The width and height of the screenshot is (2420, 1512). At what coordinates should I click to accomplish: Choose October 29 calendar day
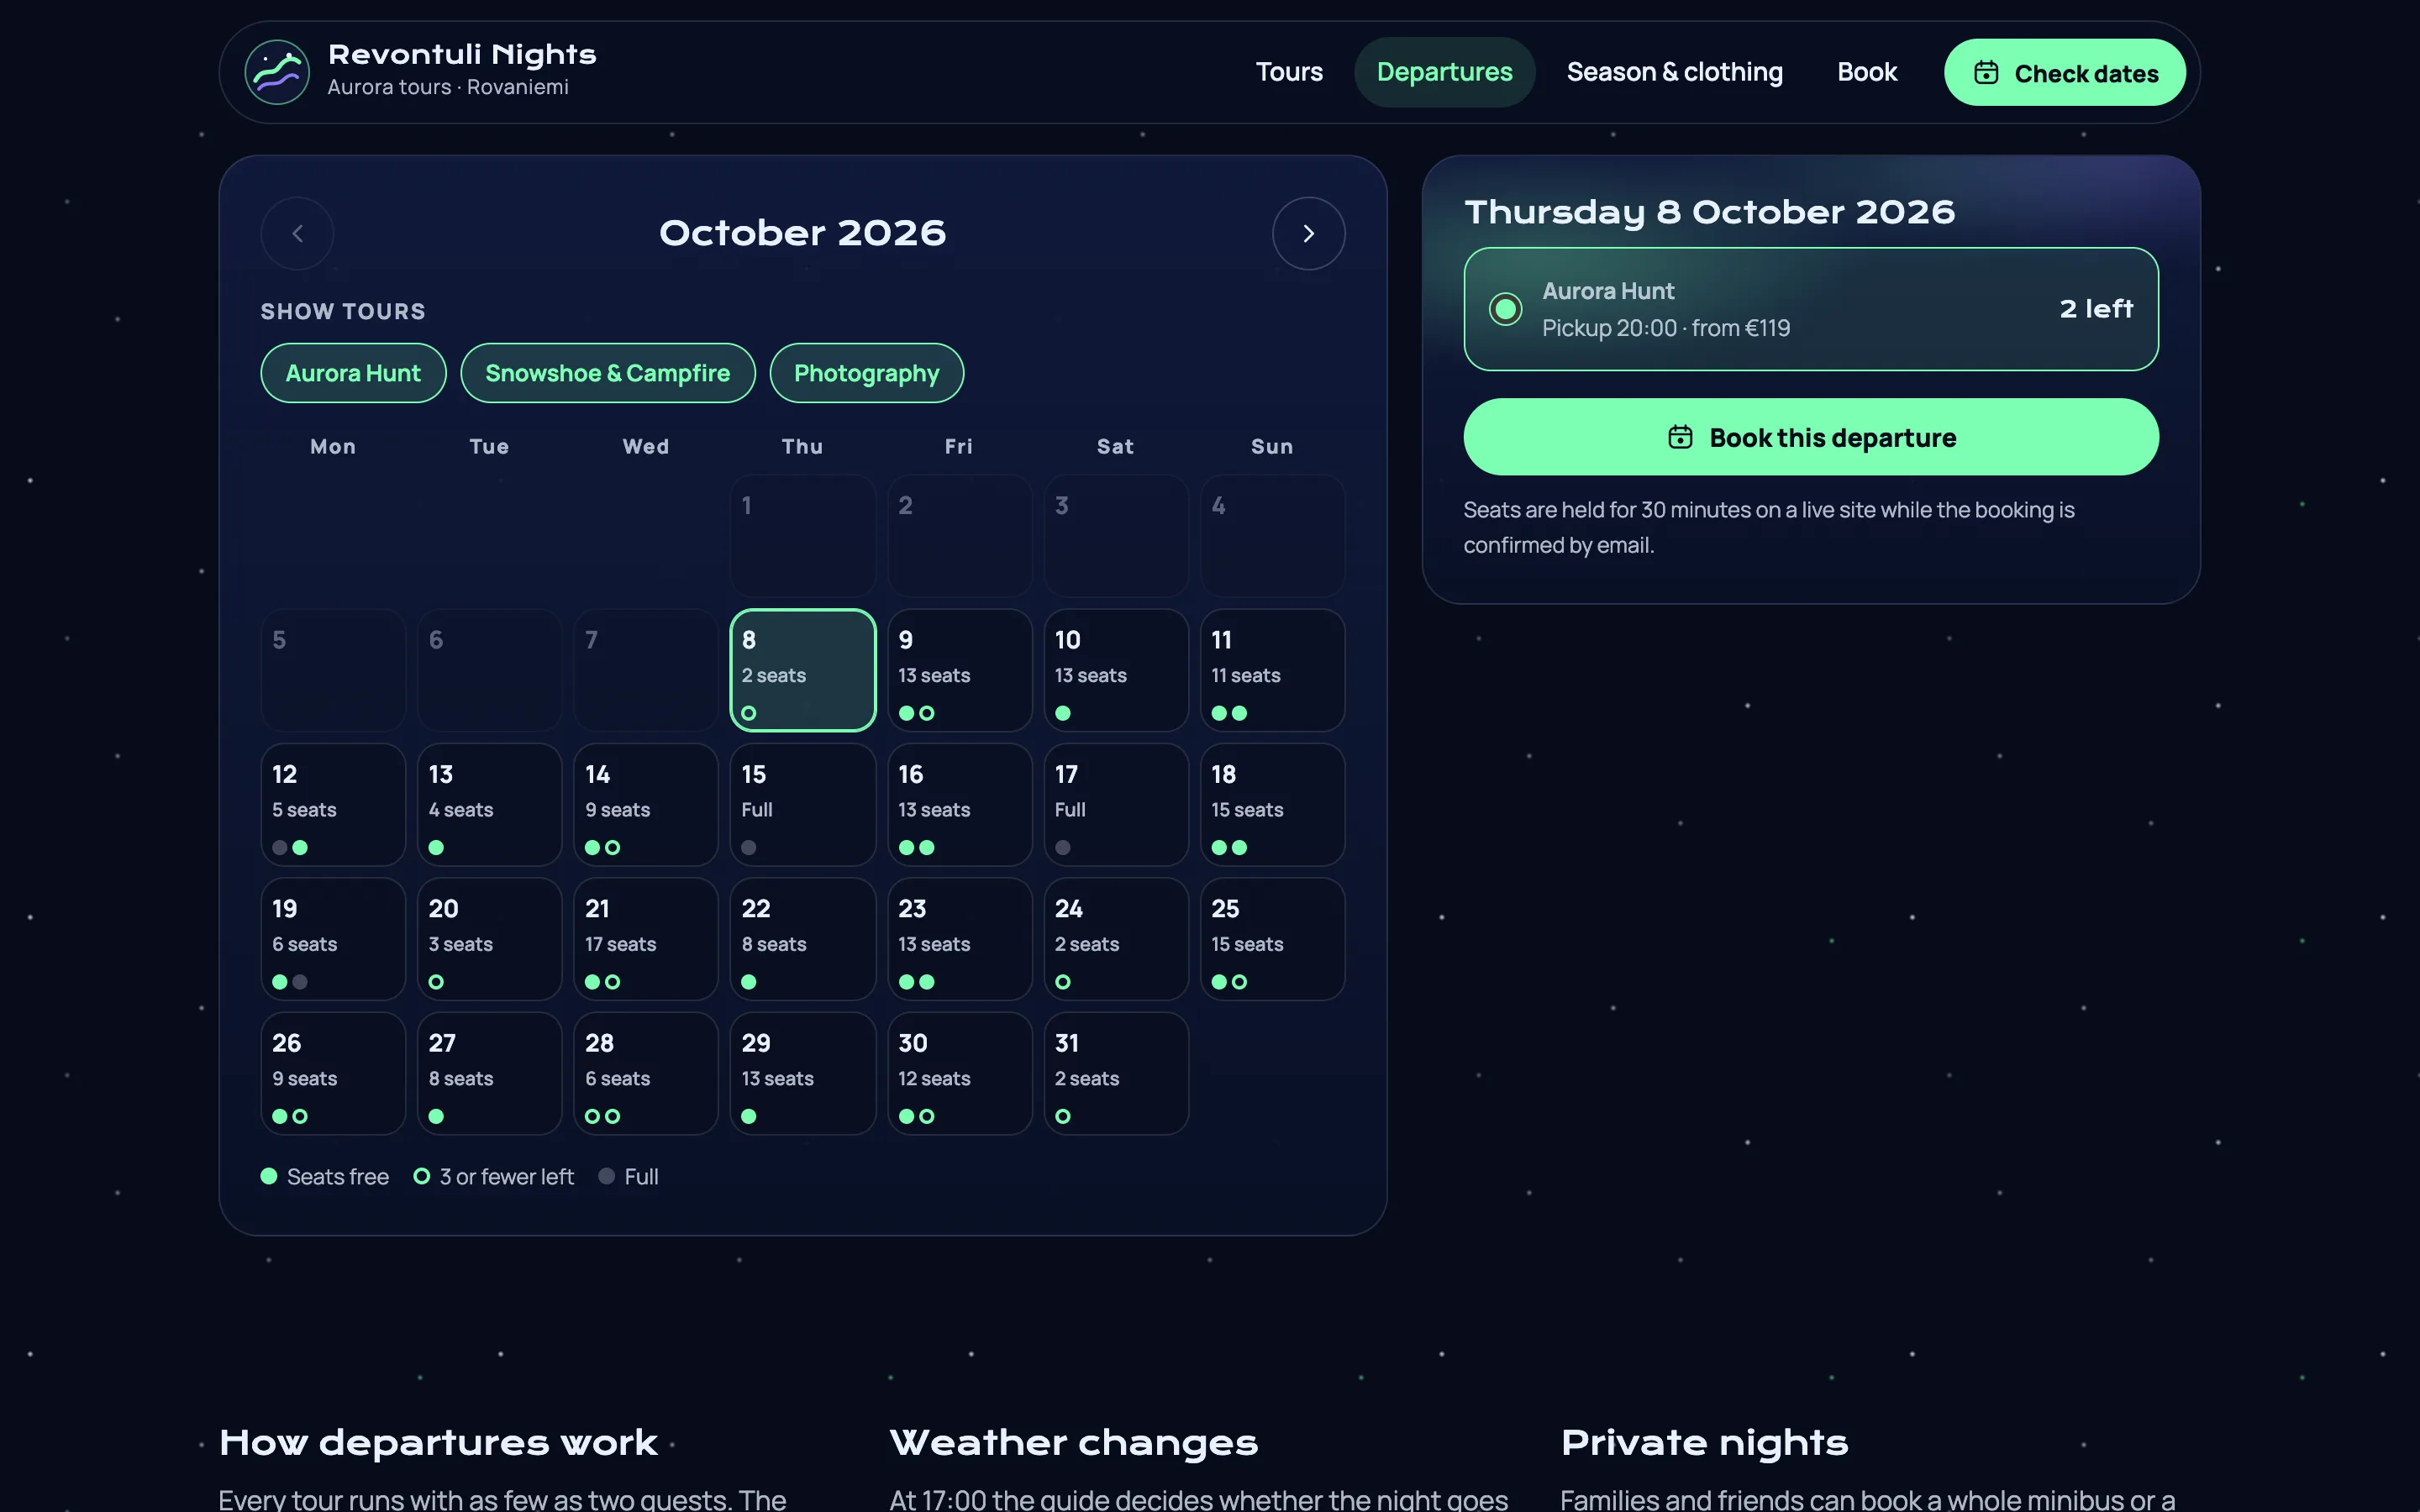[803, 1073]
